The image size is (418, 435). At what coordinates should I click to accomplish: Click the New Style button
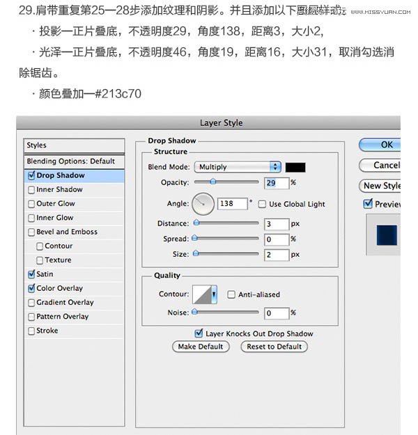coord(380,186)
